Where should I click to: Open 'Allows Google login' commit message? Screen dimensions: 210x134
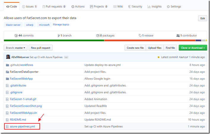[x=97, y=79]
